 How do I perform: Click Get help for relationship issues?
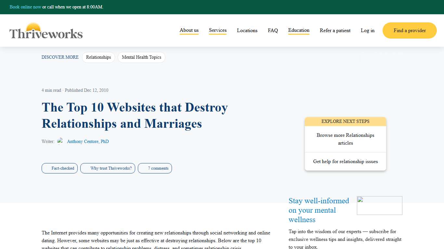tap(345, 161)
